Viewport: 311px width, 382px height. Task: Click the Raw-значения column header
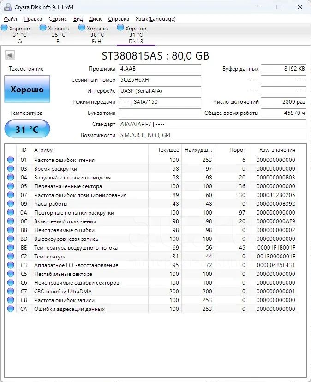[273, 150]
